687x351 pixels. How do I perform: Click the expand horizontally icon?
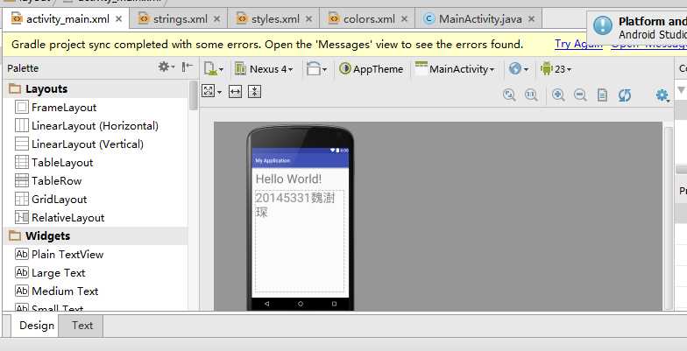[235, 91]
